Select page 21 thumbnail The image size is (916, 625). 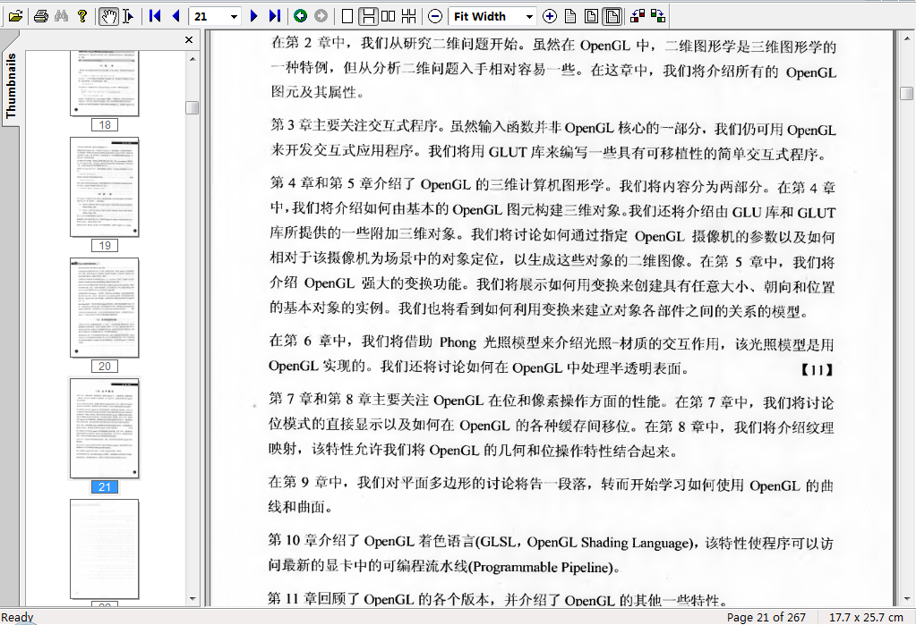[x=105, y=428]
